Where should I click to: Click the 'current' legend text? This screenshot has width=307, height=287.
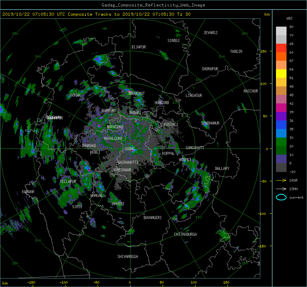pos(296,198)
